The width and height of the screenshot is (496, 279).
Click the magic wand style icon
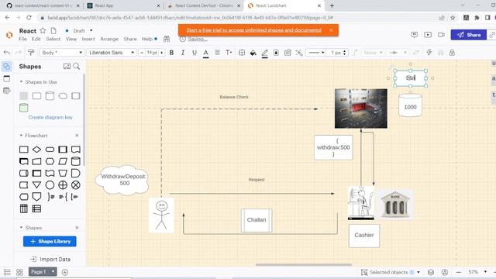[299, 53]
